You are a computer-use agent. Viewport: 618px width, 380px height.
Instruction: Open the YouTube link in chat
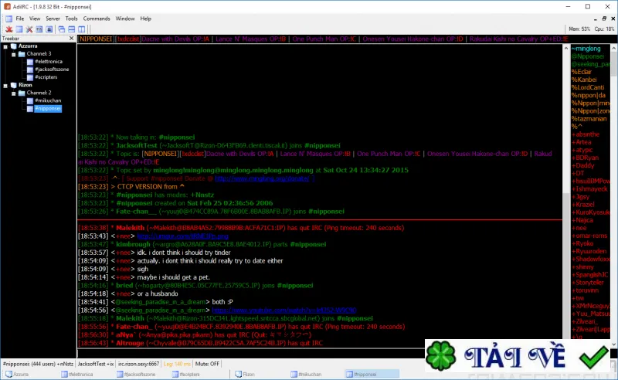[x=284, y=310]
